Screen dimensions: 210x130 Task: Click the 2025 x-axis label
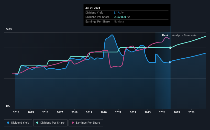click(x=177, y=112)
